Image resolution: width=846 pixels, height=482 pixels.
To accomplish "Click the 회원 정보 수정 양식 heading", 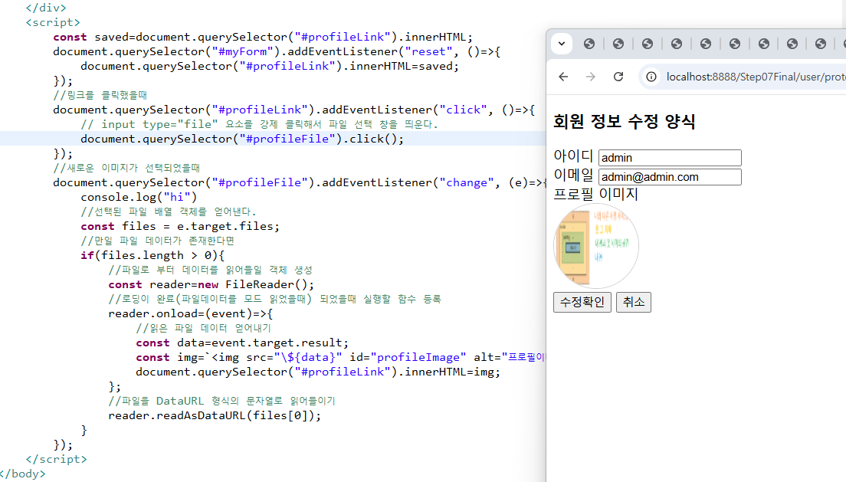I will pos(625,121).
